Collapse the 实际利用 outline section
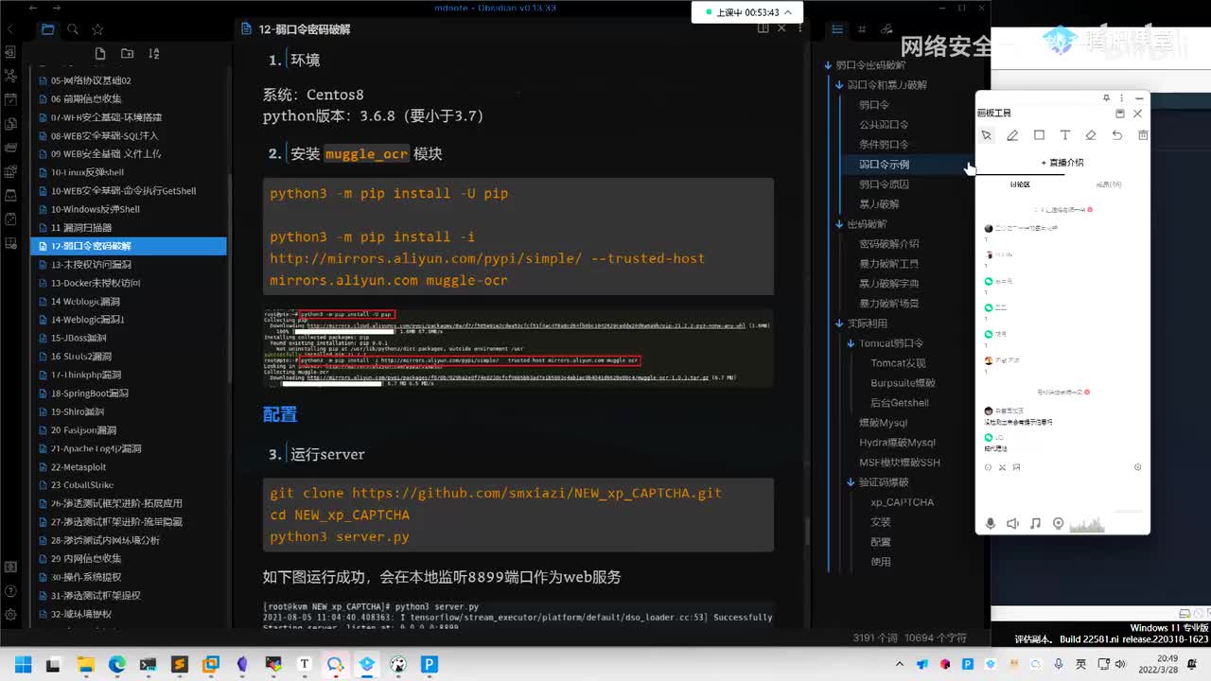 839,323
